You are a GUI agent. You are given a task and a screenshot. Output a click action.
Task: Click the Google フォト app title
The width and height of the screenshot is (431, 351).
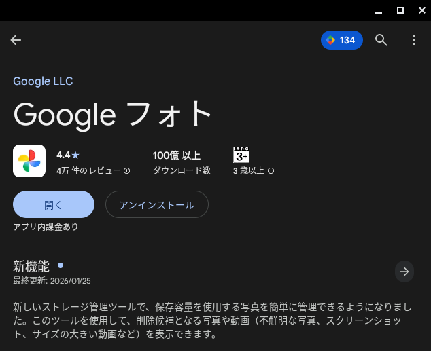(x=113, y=115)
